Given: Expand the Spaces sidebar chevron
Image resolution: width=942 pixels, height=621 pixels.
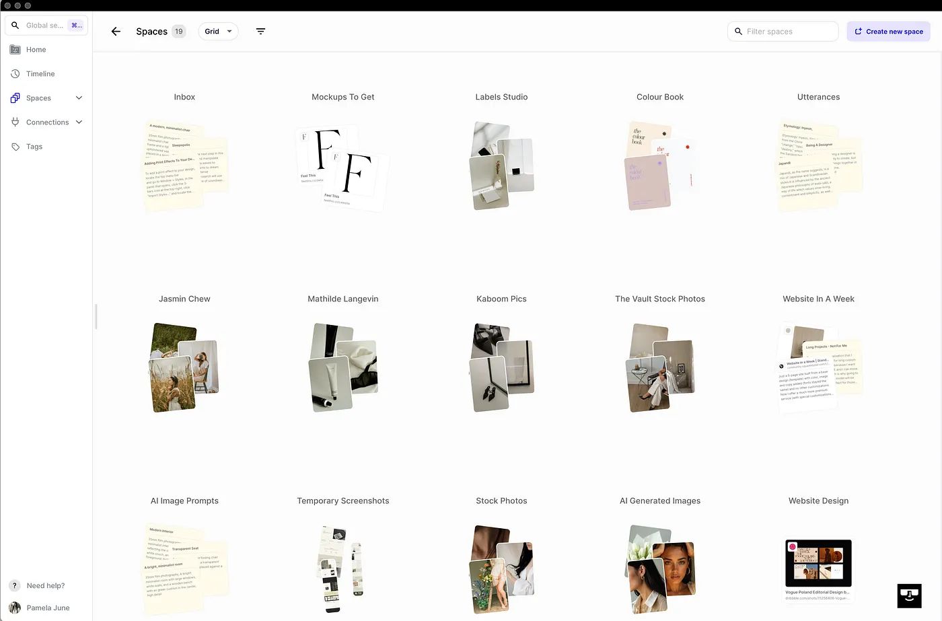Looking at the screenshot, I should tap(79, 98).
